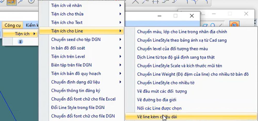258x121 pixels.
Task: Expand hidden menu items with double chevron
Action: 20,41
